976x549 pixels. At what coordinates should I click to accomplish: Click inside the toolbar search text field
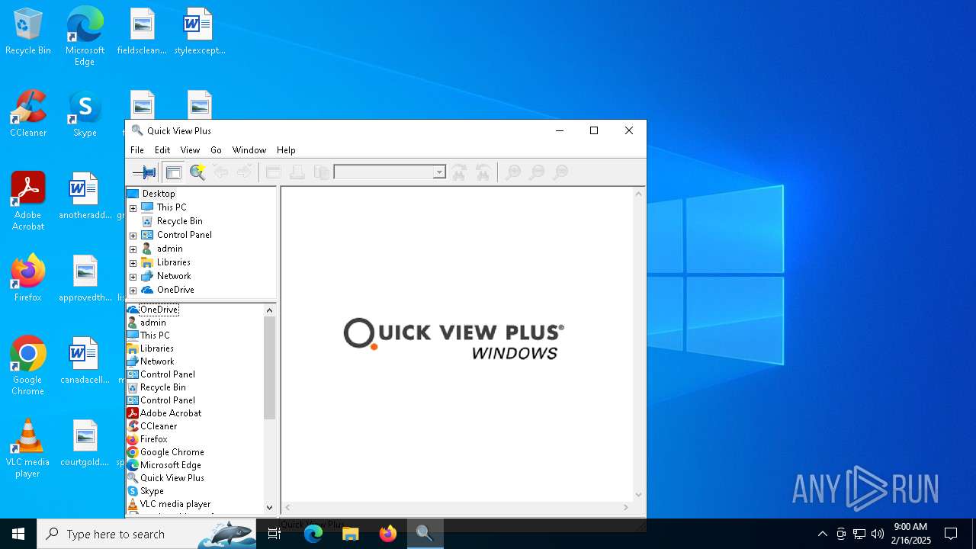pyautogui.click(x=384, y=172)
